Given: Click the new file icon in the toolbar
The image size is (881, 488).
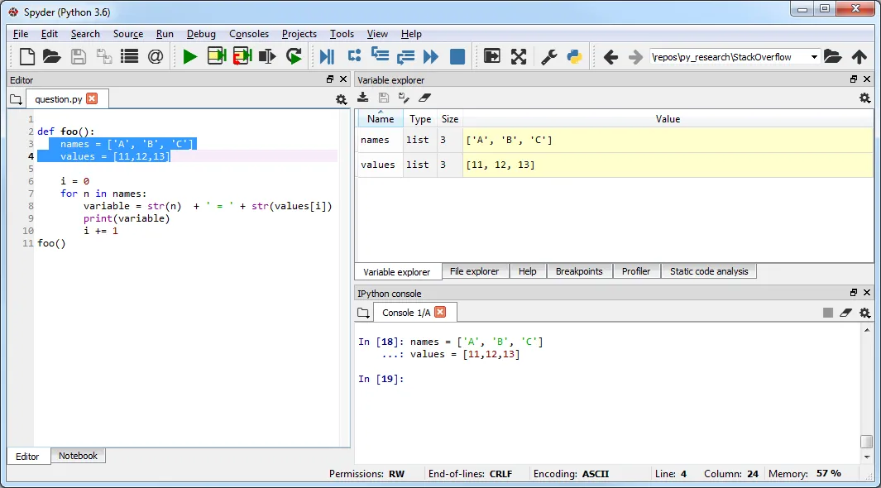Looking at the screenshot, I should tap(27, 56).
